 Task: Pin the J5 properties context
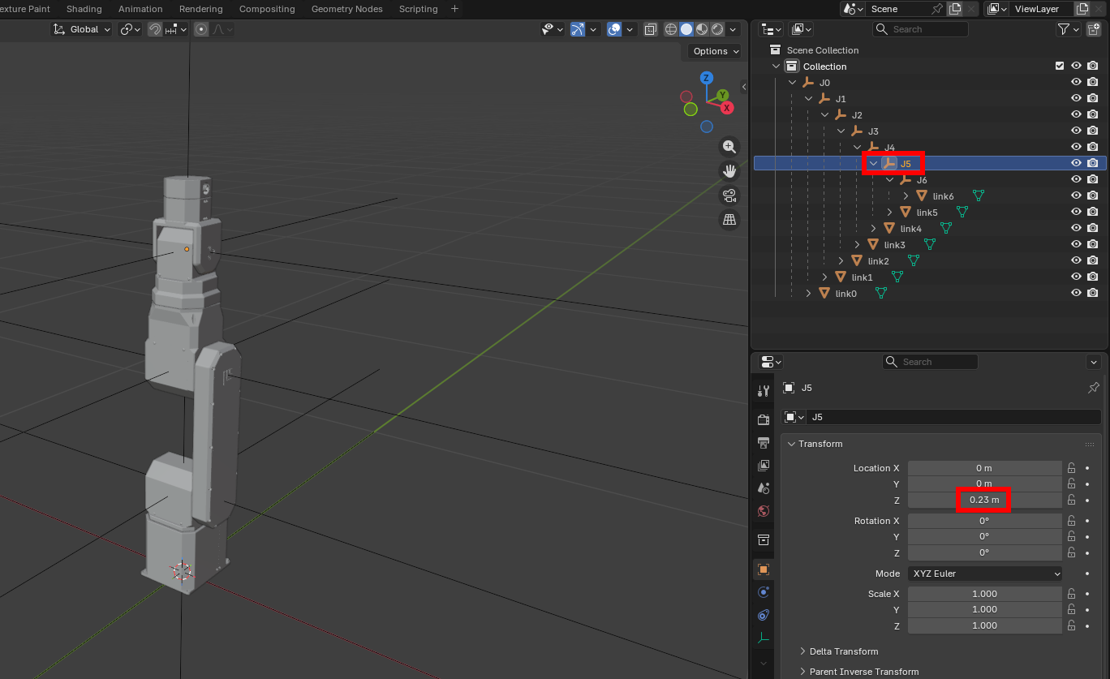pos(1093,388)
